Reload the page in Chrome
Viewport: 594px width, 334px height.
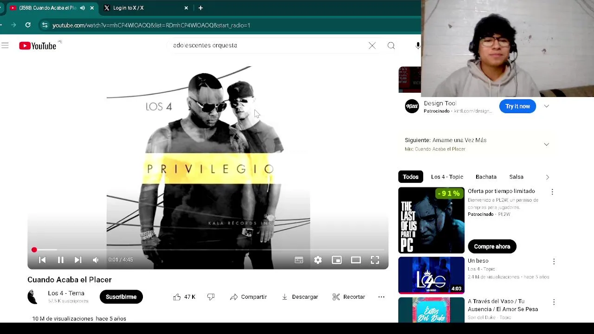28,25
